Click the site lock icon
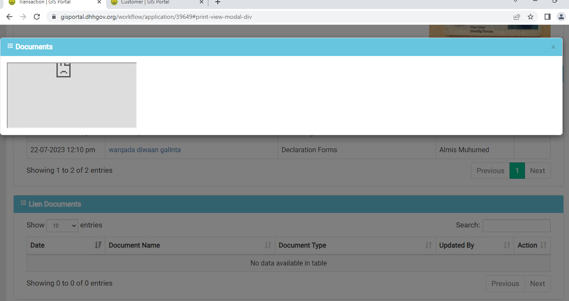 point(54,17)
